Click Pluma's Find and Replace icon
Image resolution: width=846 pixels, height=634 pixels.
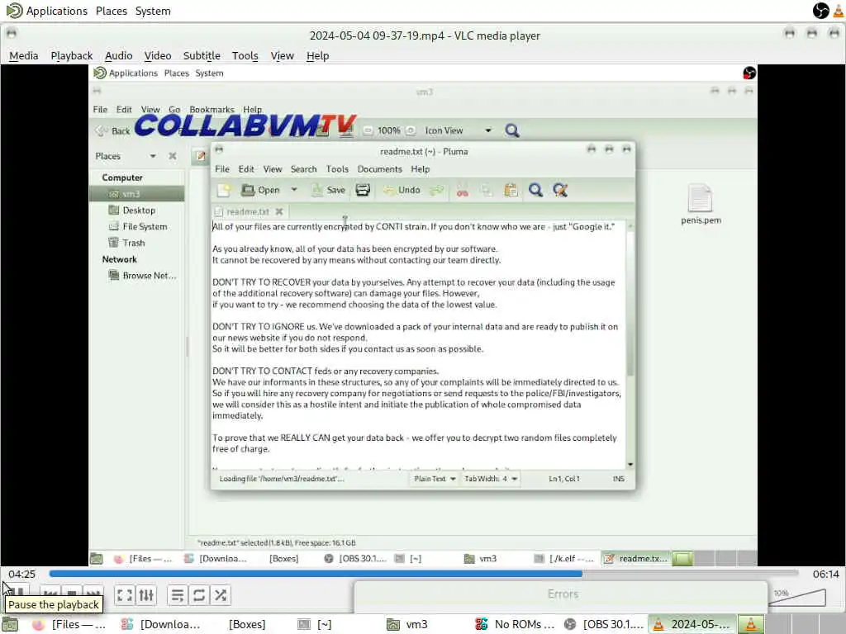click(x=560, y=190)
